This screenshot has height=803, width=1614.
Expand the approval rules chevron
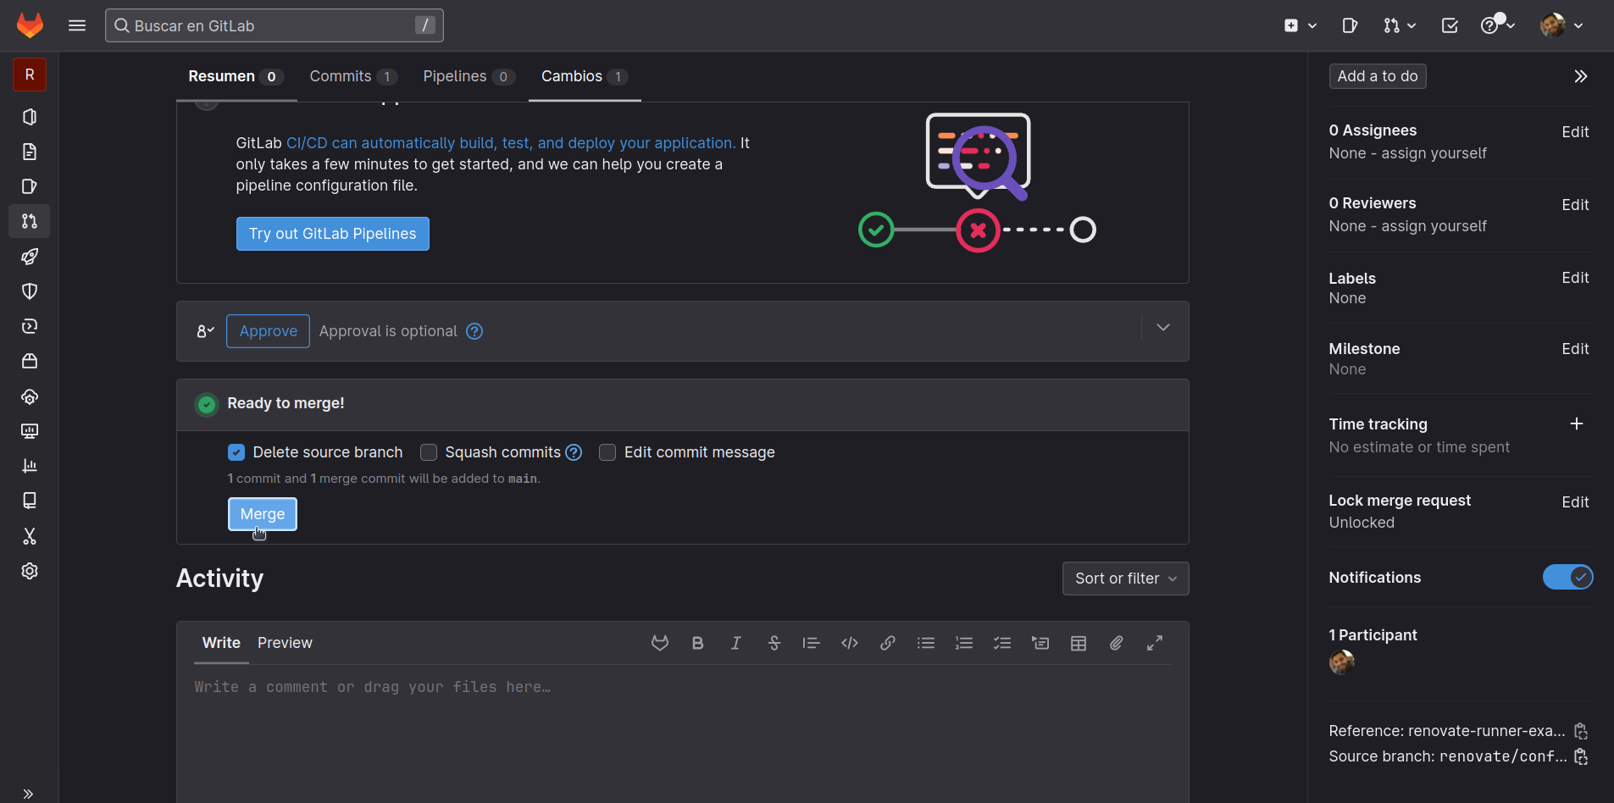click(x=1163, y=327)
